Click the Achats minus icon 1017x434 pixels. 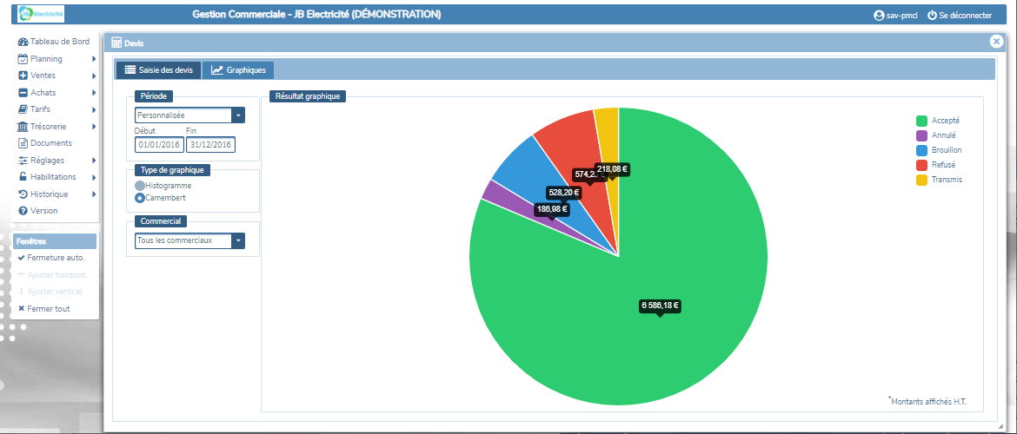[23, 92]
